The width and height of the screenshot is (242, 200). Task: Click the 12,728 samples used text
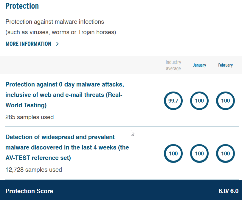[x=34, y=170]
